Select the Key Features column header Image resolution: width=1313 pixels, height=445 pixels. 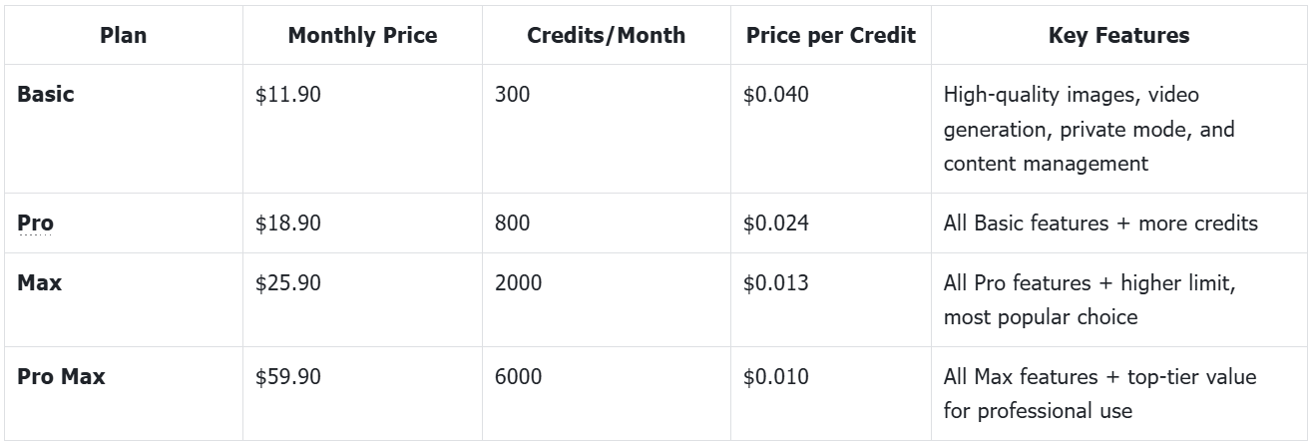[x=1119, y=36]
